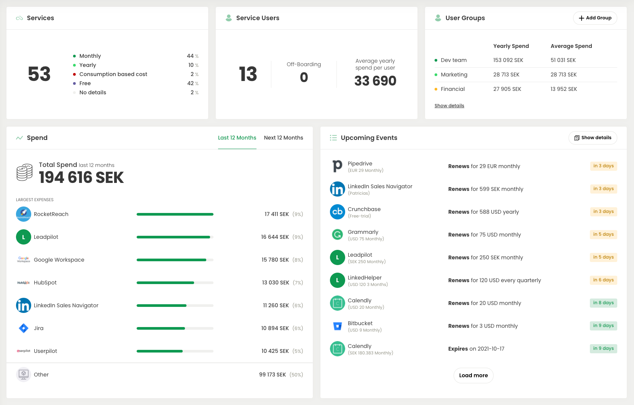This screenshot has width=634, height=405.
Task: Click the HubSpot spend progress bar
Action: 175,283
